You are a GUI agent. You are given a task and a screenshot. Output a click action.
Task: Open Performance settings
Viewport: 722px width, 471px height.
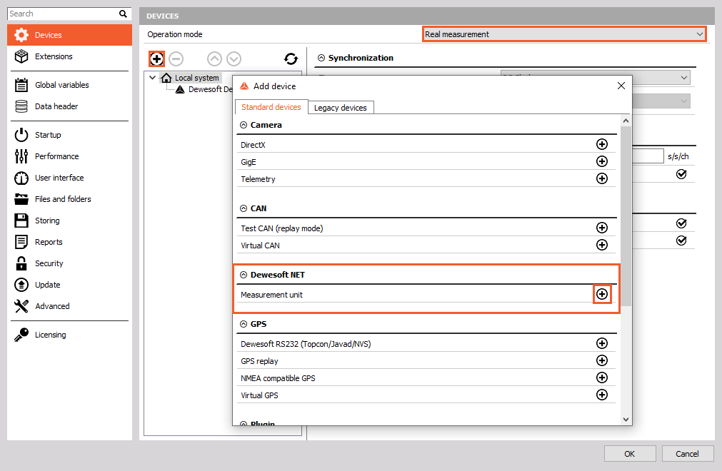(x=69, y=156)
